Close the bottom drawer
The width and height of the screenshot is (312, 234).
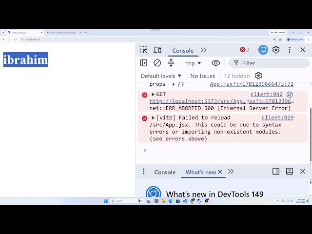[x=303, y=171]
